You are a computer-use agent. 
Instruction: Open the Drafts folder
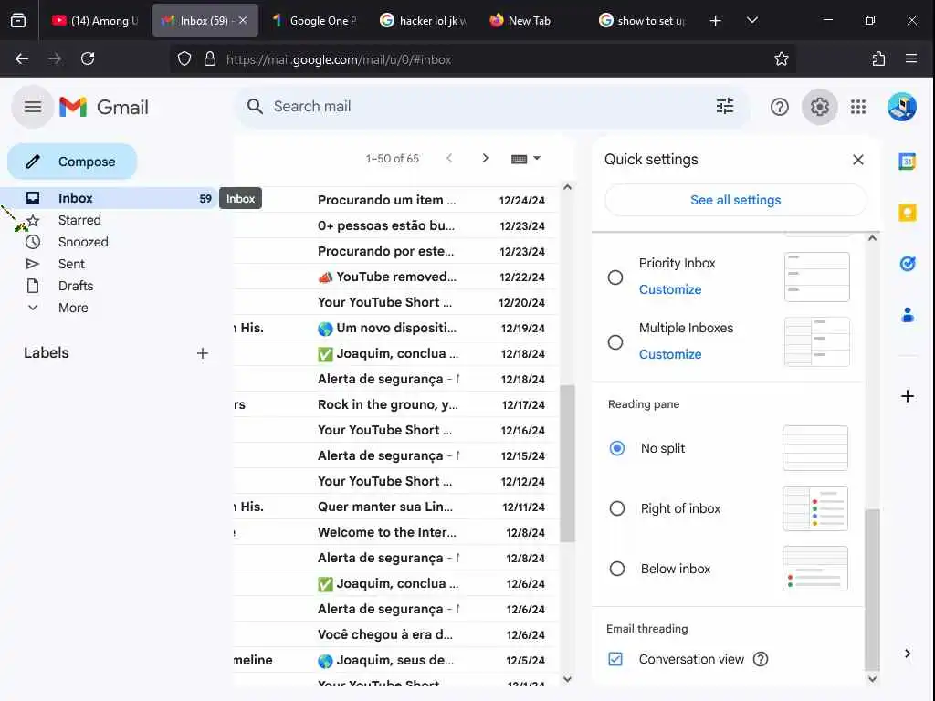76,286
